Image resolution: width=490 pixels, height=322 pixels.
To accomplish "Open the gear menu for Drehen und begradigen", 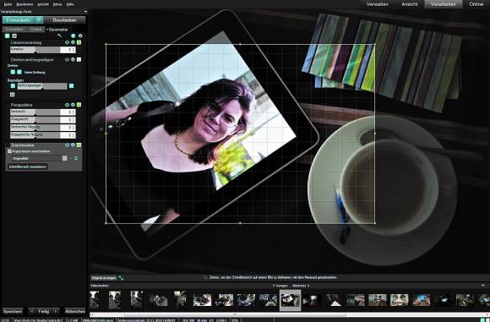I will [73, 59].
